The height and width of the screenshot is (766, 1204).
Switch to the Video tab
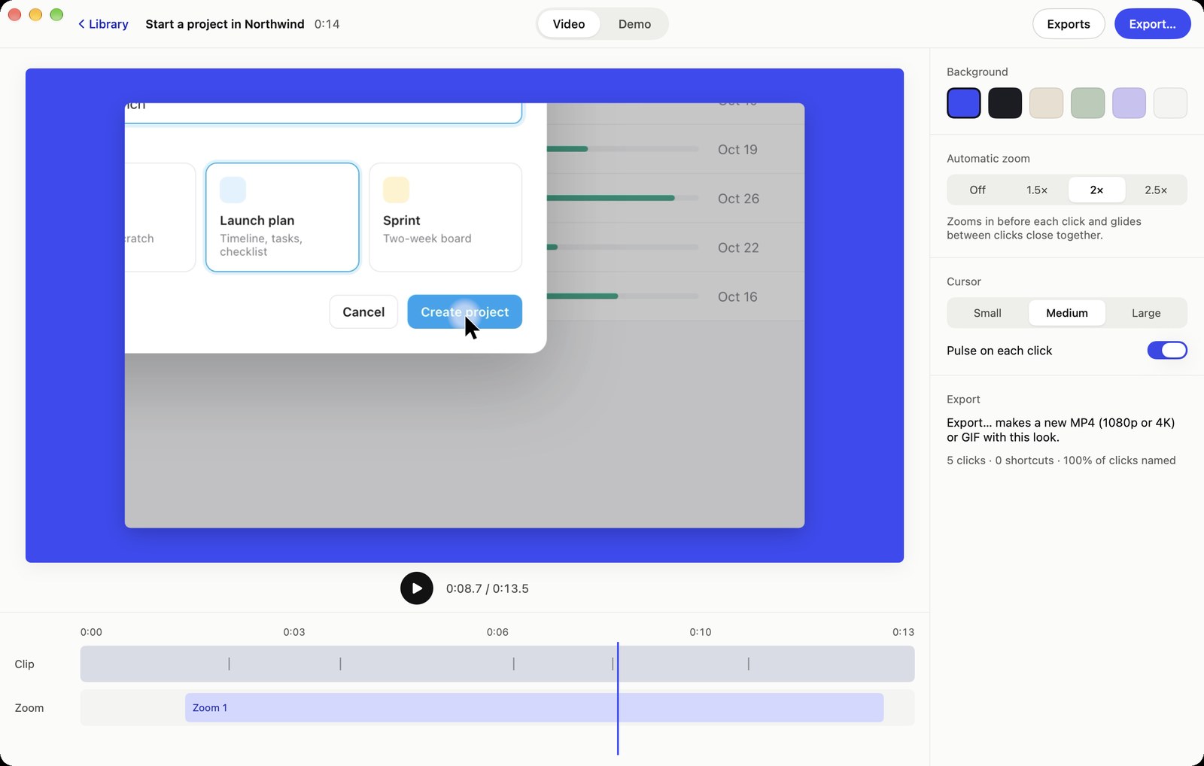pyautogui.click(x=569, y=24)
